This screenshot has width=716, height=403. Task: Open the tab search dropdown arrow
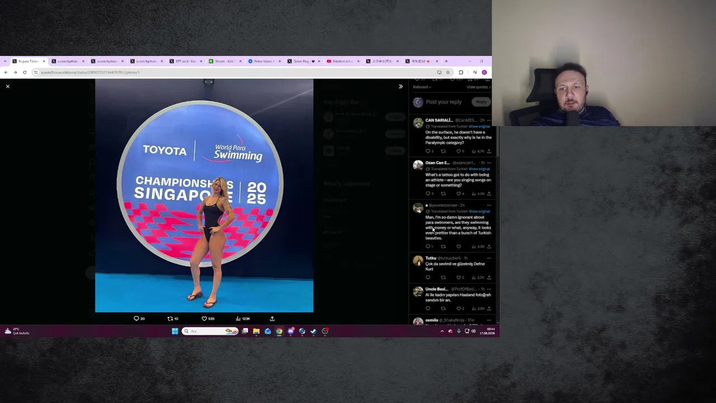[x=6, y=61]
